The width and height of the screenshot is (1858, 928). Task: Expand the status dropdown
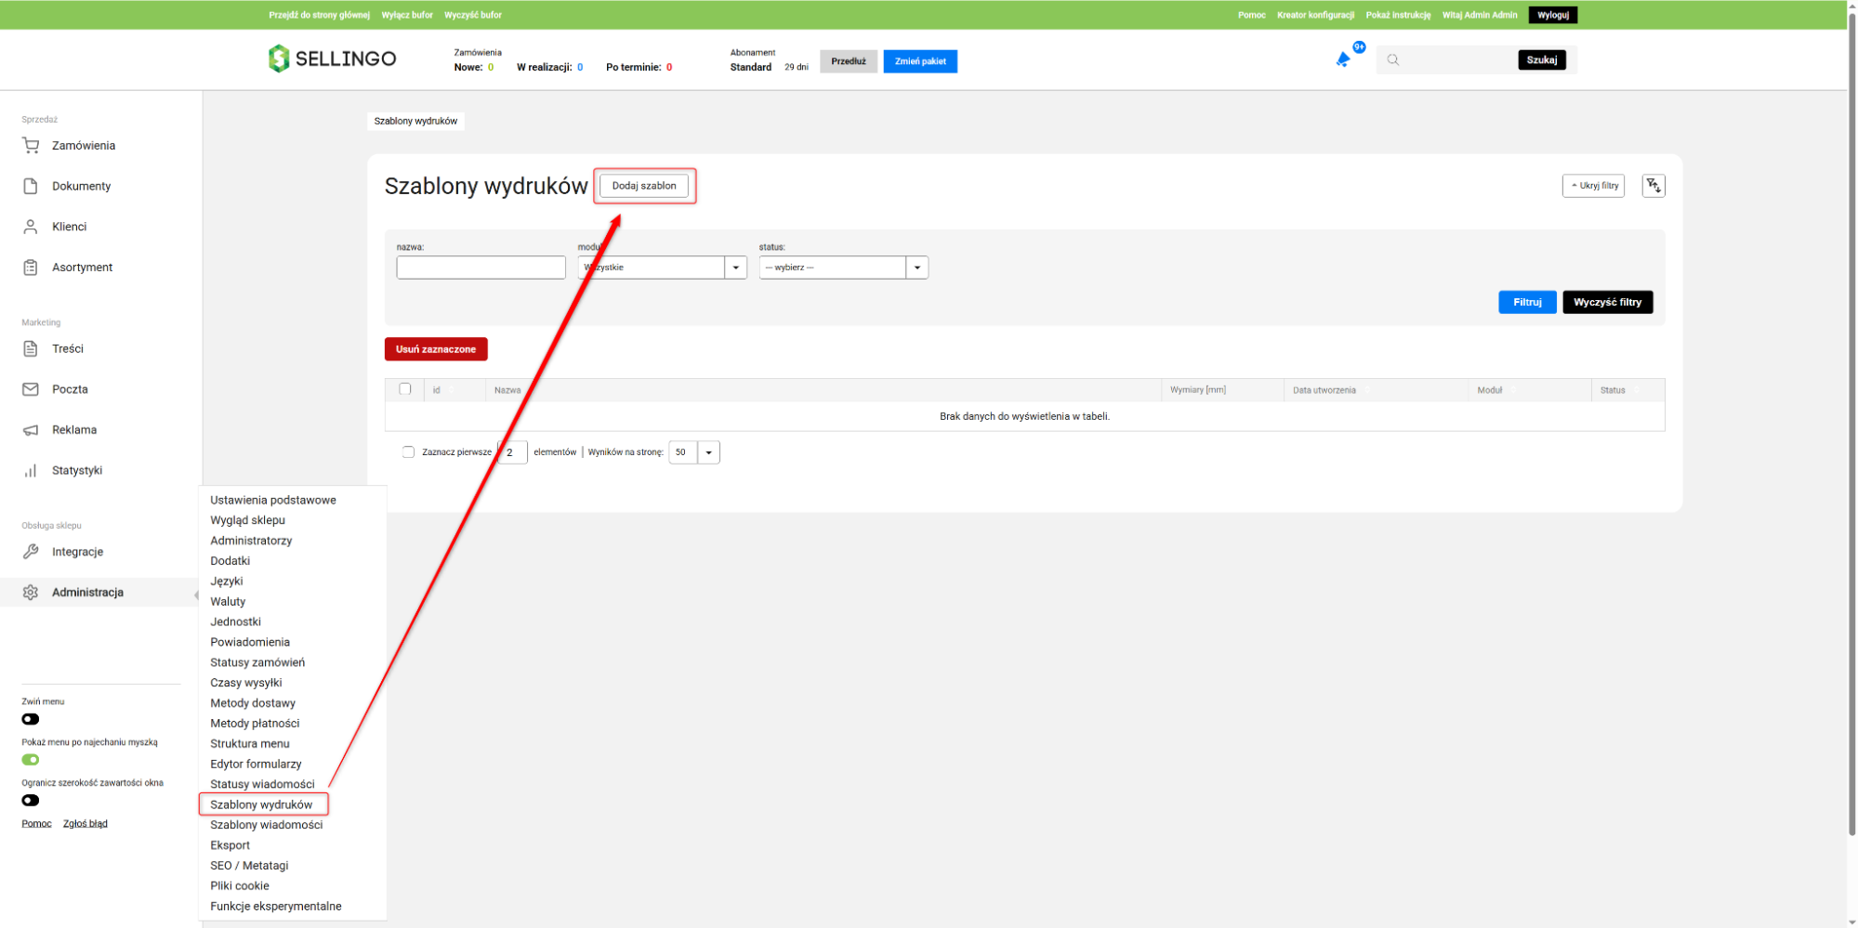tap(843, 268)
